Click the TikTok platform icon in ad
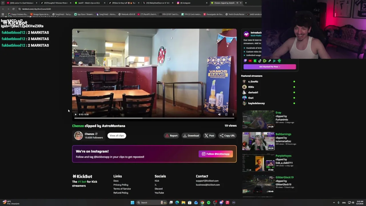This screenshot has width=366, height=206. pyautogui.click(x=260, y=61)
